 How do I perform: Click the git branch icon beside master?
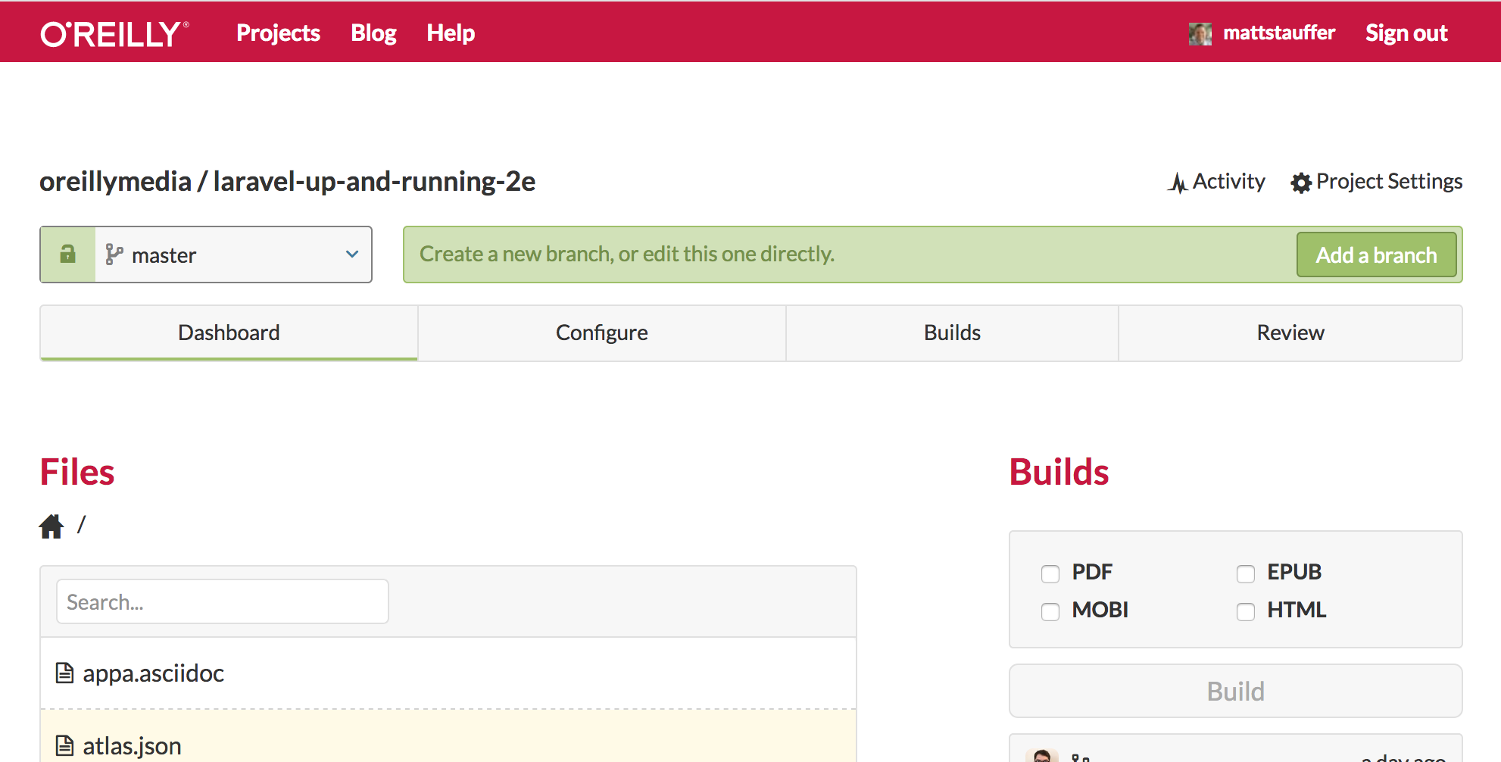pyautogui.click(x=114, y=255)
